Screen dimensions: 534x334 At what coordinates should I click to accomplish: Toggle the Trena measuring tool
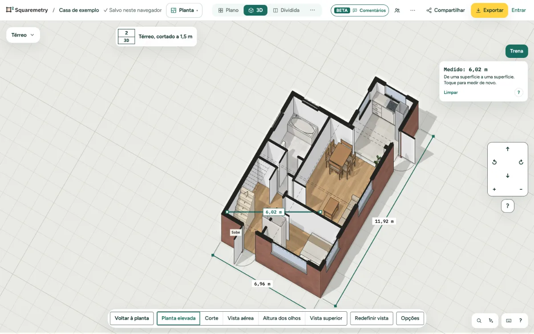(x=517, y=51)
